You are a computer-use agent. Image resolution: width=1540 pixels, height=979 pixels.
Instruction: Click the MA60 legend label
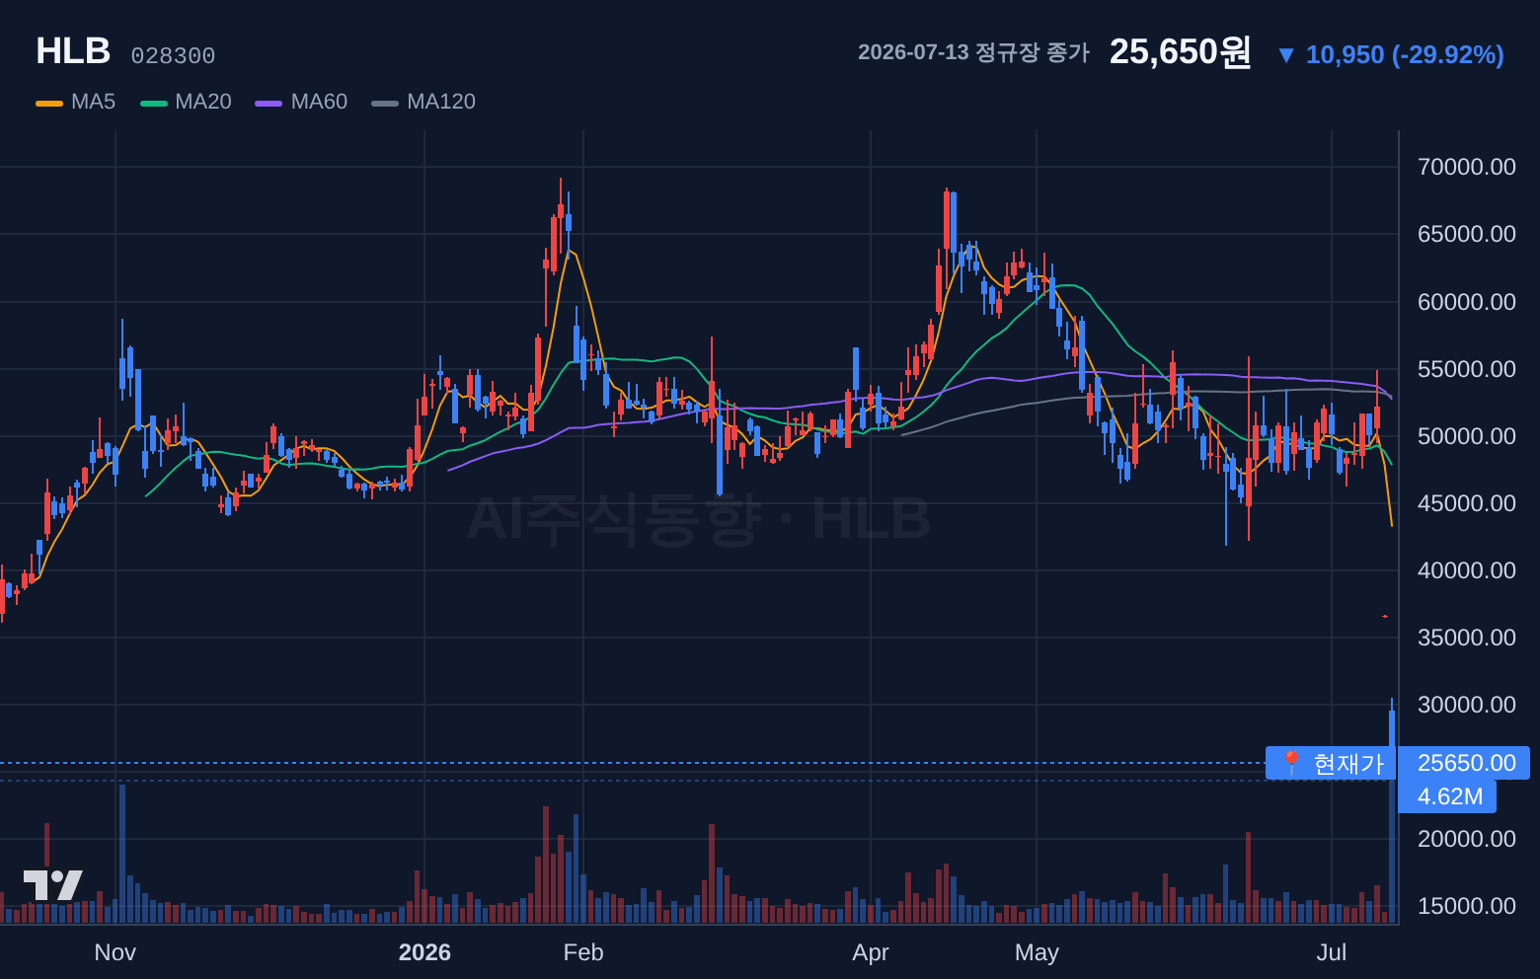point(319,102)
